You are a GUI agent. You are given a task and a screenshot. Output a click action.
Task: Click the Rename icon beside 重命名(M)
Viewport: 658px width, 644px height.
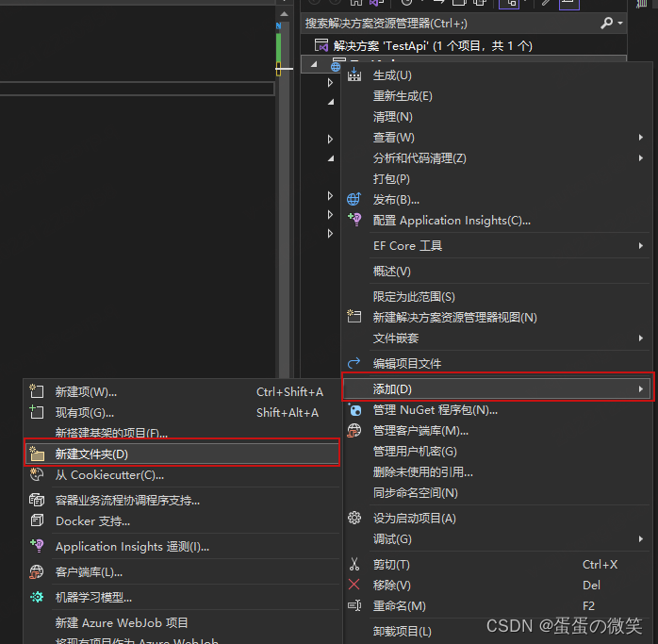[354, 605]
